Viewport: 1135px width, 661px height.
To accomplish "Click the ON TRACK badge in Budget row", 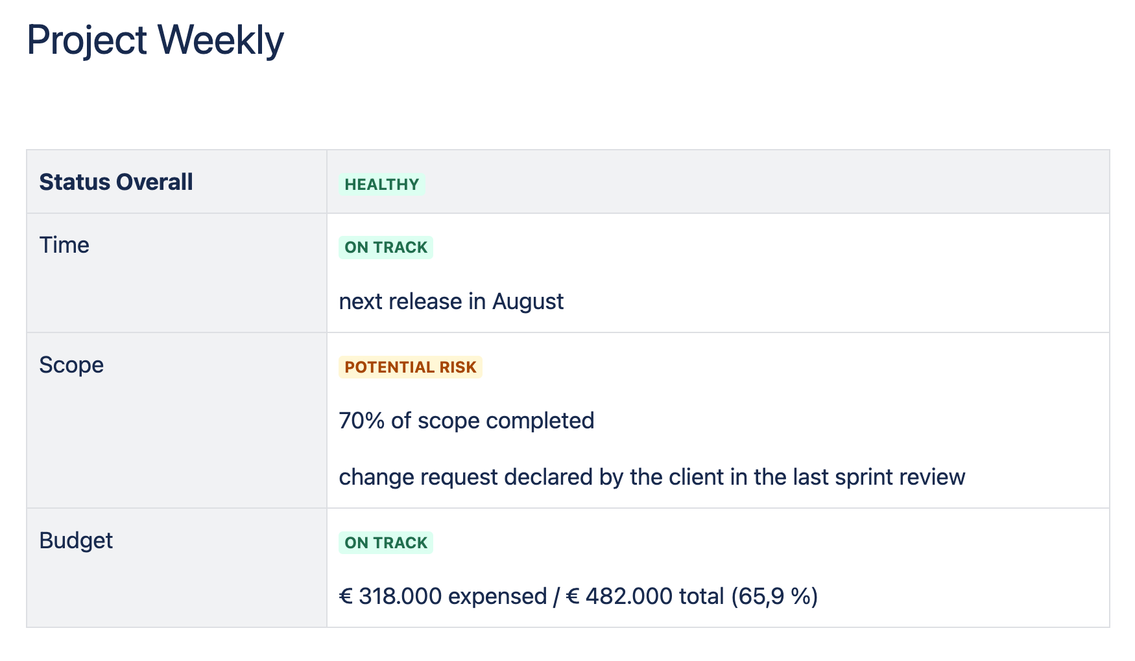I will pyautogui.click(x=386, y=542).
